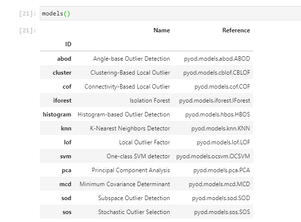This screenshot has height=222, width=301.
Task: Click the cof row ID
Action: coord(67,87)
